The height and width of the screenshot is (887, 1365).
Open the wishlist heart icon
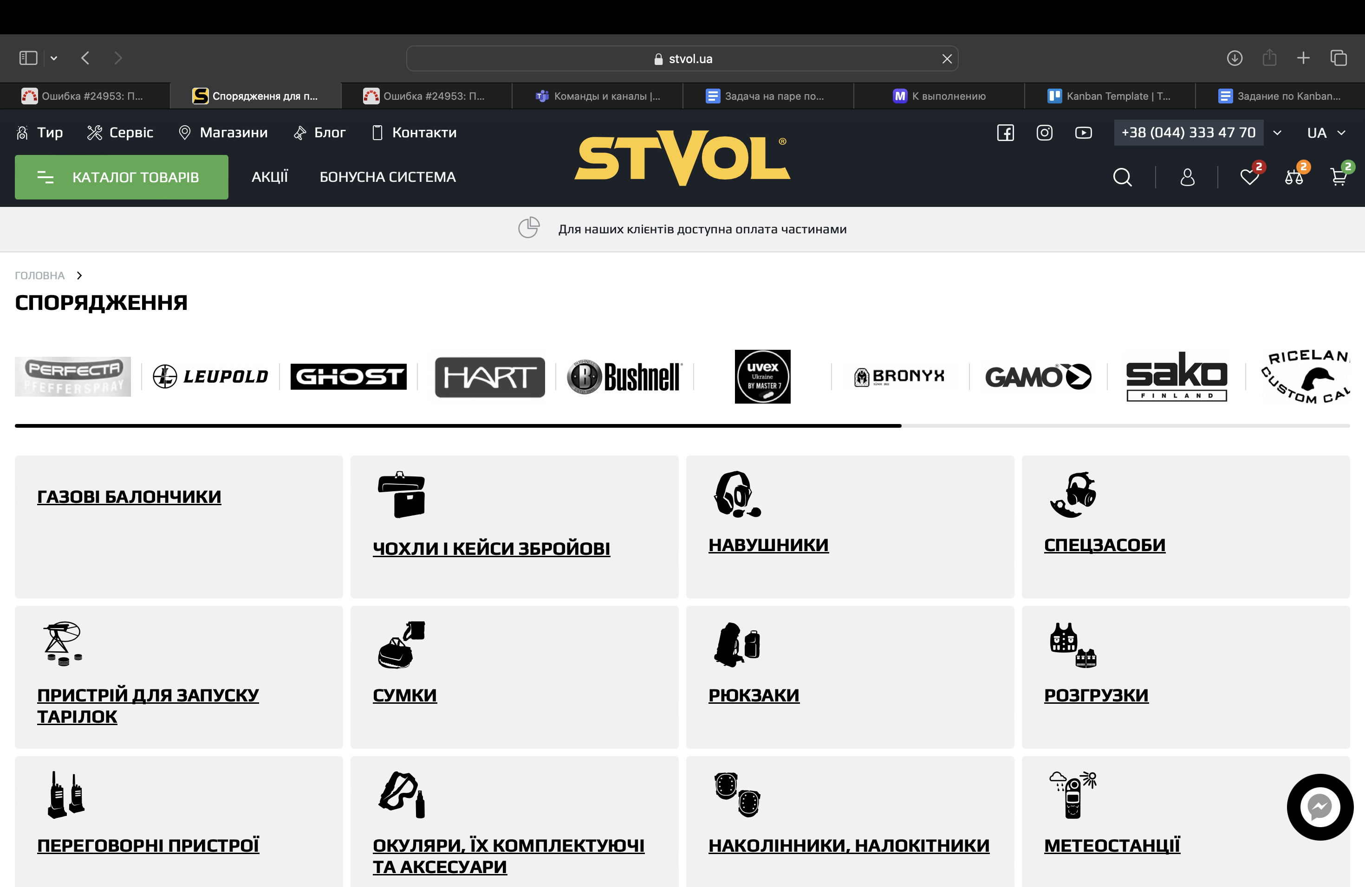click(1249, 177)
